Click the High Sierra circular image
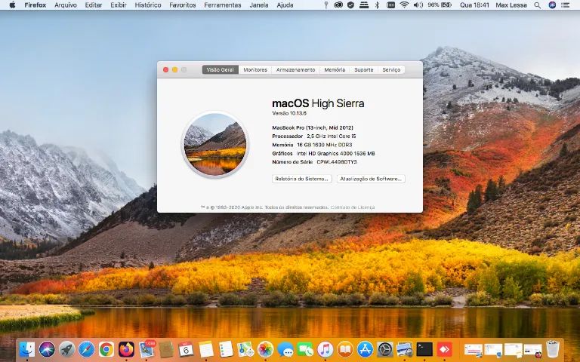This screenshot has width=580, height=362. [x=215, y=144]
